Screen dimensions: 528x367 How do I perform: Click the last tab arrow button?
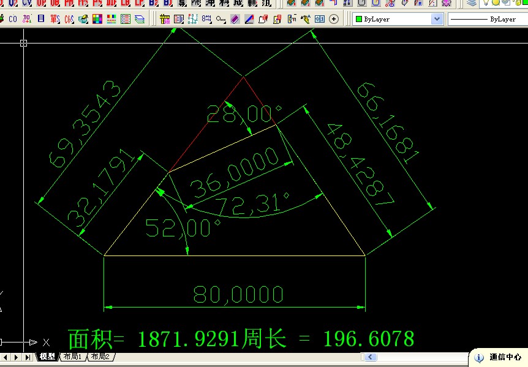click(x=28, y=357)
